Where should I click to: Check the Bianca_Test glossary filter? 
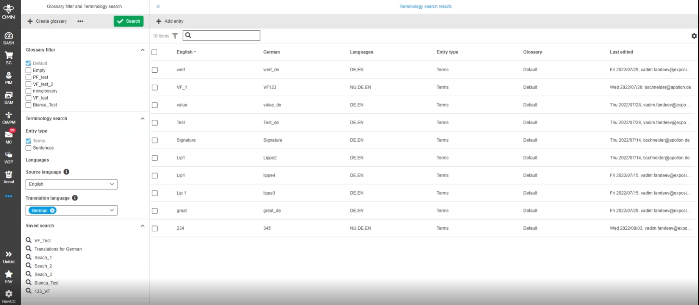pyautogui.click(x=28, y=105)
